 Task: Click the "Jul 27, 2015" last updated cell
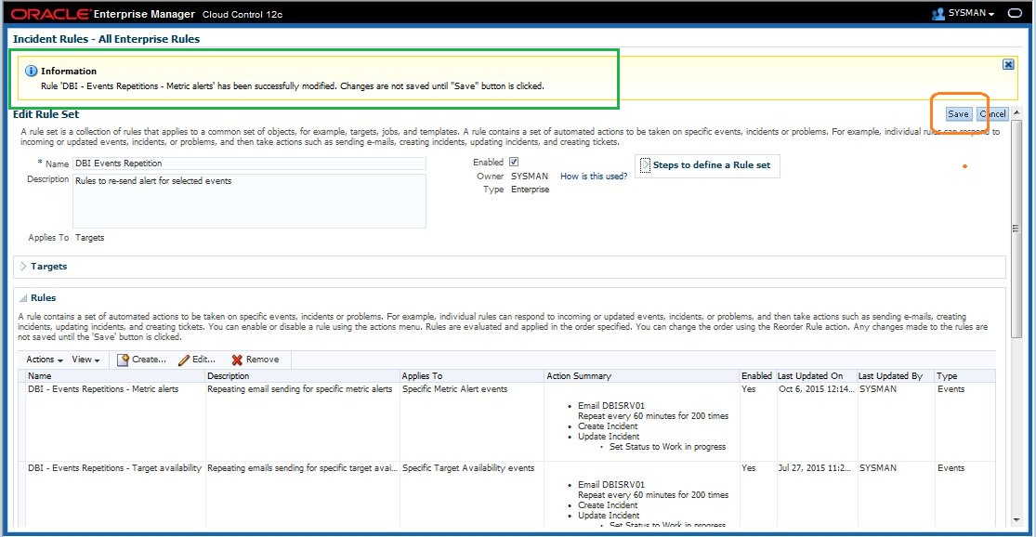[x=814, y=467]
